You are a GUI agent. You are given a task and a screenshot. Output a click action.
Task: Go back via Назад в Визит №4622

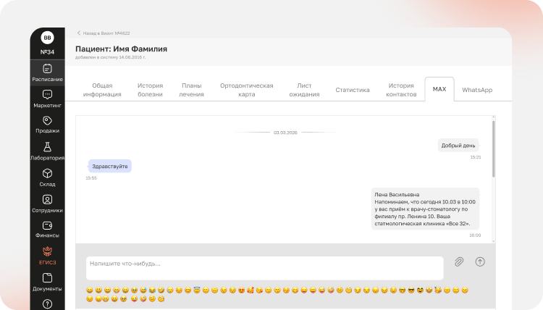104,33
